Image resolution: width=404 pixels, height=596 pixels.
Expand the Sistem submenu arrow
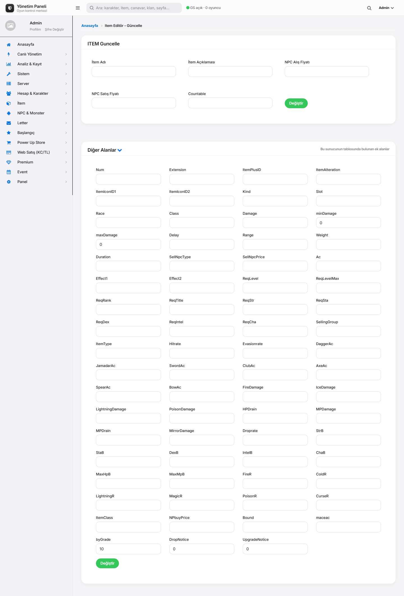coord(66,74)
